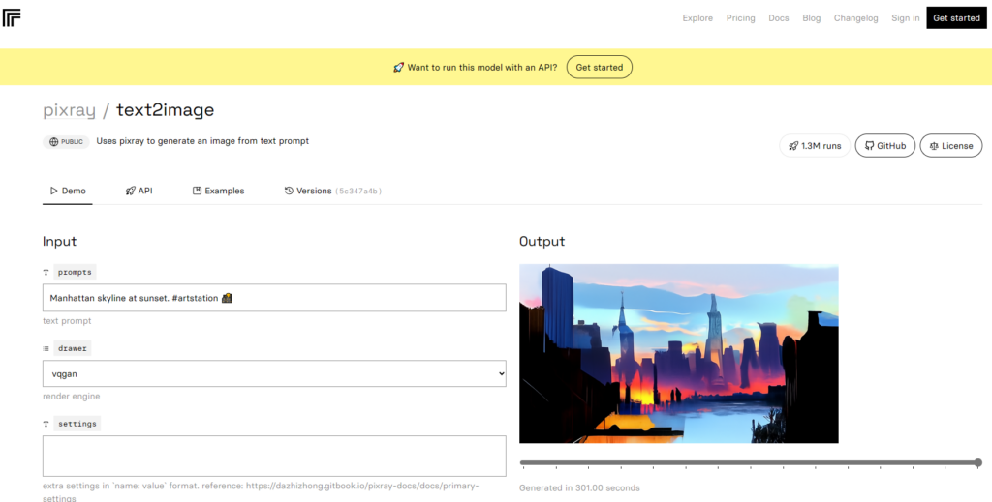Select the Demo tab
Image resolution: width=992 pixels, height=502 pixels.
(x=68, y=191)
